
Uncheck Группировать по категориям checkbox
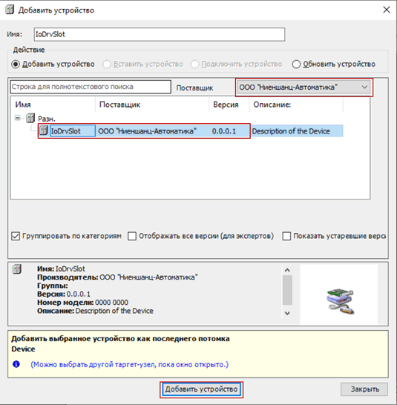[x=16, y=236]
